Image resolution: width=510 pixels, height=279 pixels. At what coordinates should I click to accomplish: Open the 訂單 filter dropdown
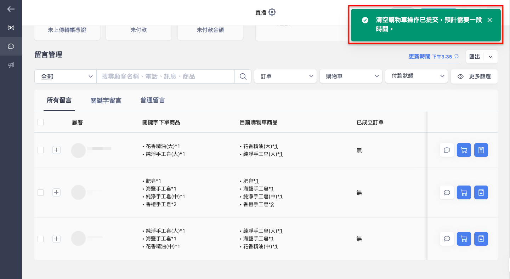(x=285, y=76)
